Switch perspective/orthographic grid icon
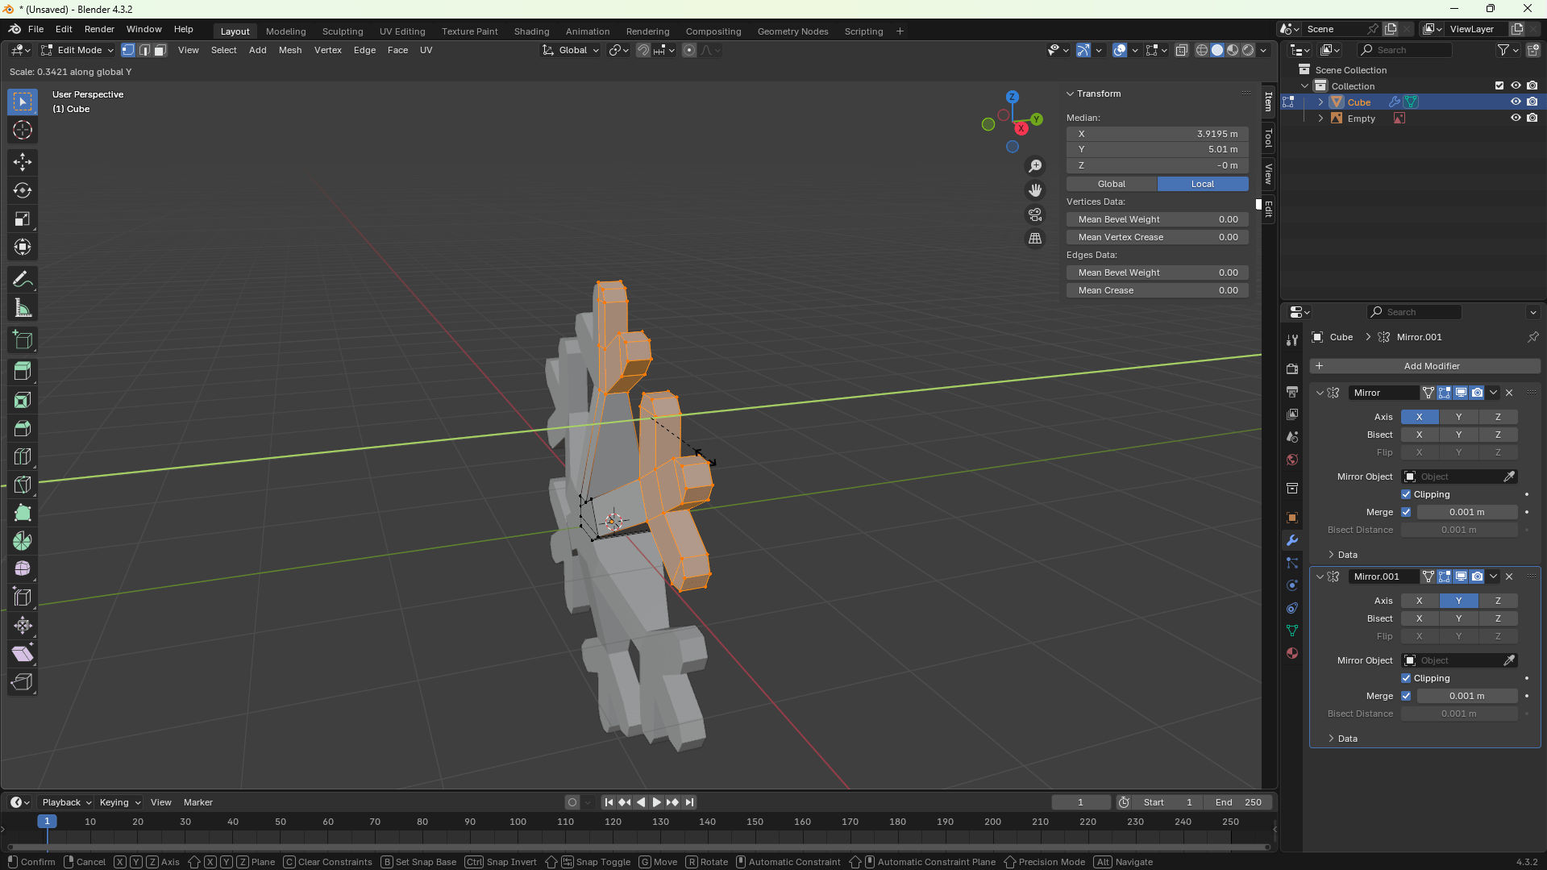This screenshot has height=870, width=1547. click(x=1035, y=239)
